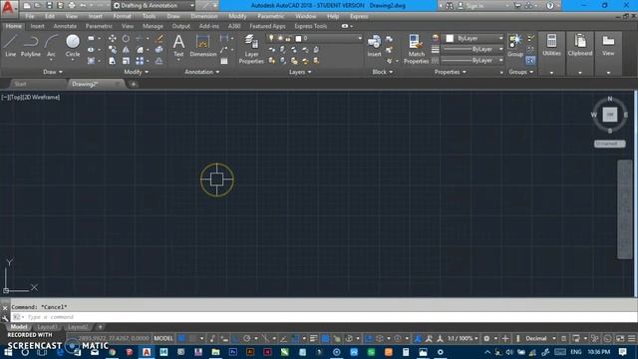Select the Line draw tool
This screenshot has width=638, height=359.
coord(10,46)
